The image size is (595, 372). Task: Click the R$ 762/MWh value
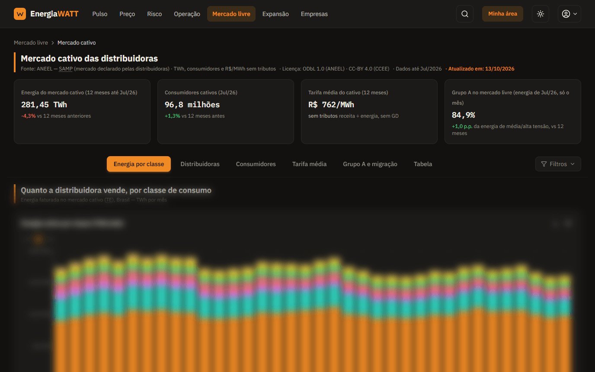[331, 105]
